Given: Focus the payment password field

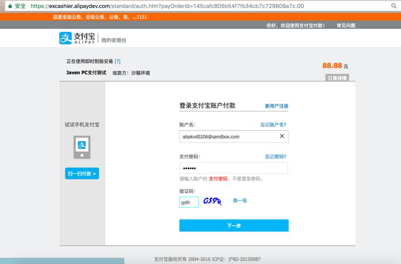Looking at the screenshot, I should [233, 168].
